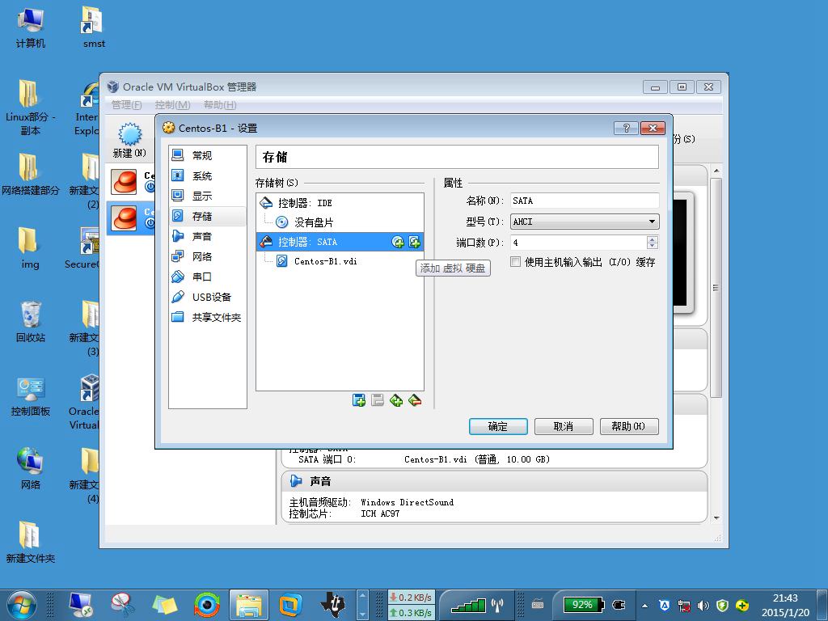The image size is (828, 621).
Task: Confirm settings with 确定 button
Action: pos(498,426)
